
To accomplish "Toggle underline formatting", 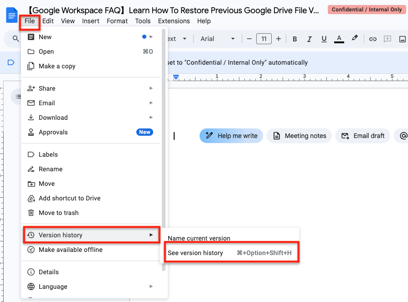I will pyautogui.click(x=324, y=39).
